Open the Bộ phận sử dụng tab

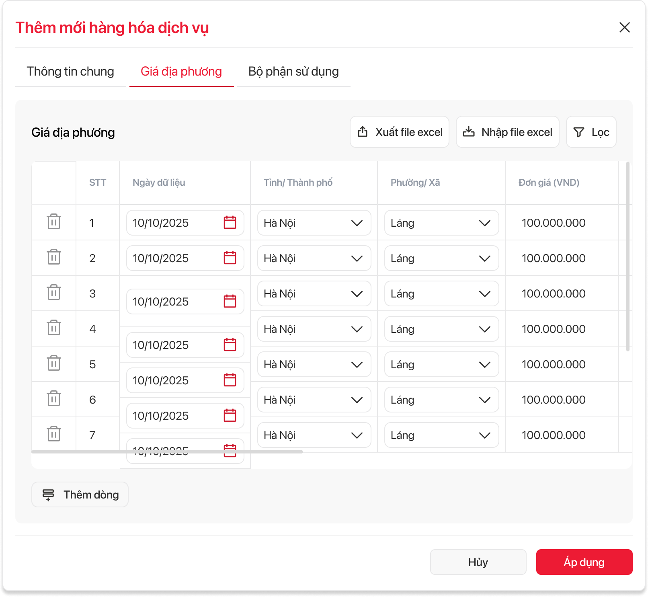click(x=293, y=72)
